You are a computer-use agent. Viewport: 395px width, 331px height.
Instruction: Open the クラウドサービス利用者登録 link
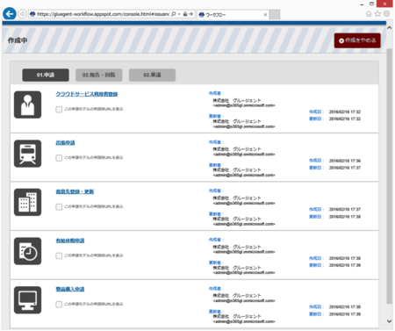(87, 94)
